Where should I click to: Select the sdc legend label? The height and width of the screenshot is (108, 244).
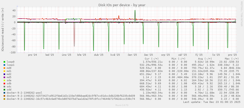pyautogui.click(x=9, y=87)
